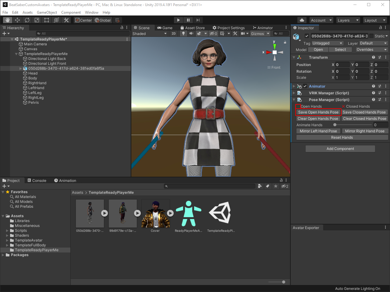Select the Hand tool in toolbar
This screenshot has width=390, height=292.
[8, 20]
